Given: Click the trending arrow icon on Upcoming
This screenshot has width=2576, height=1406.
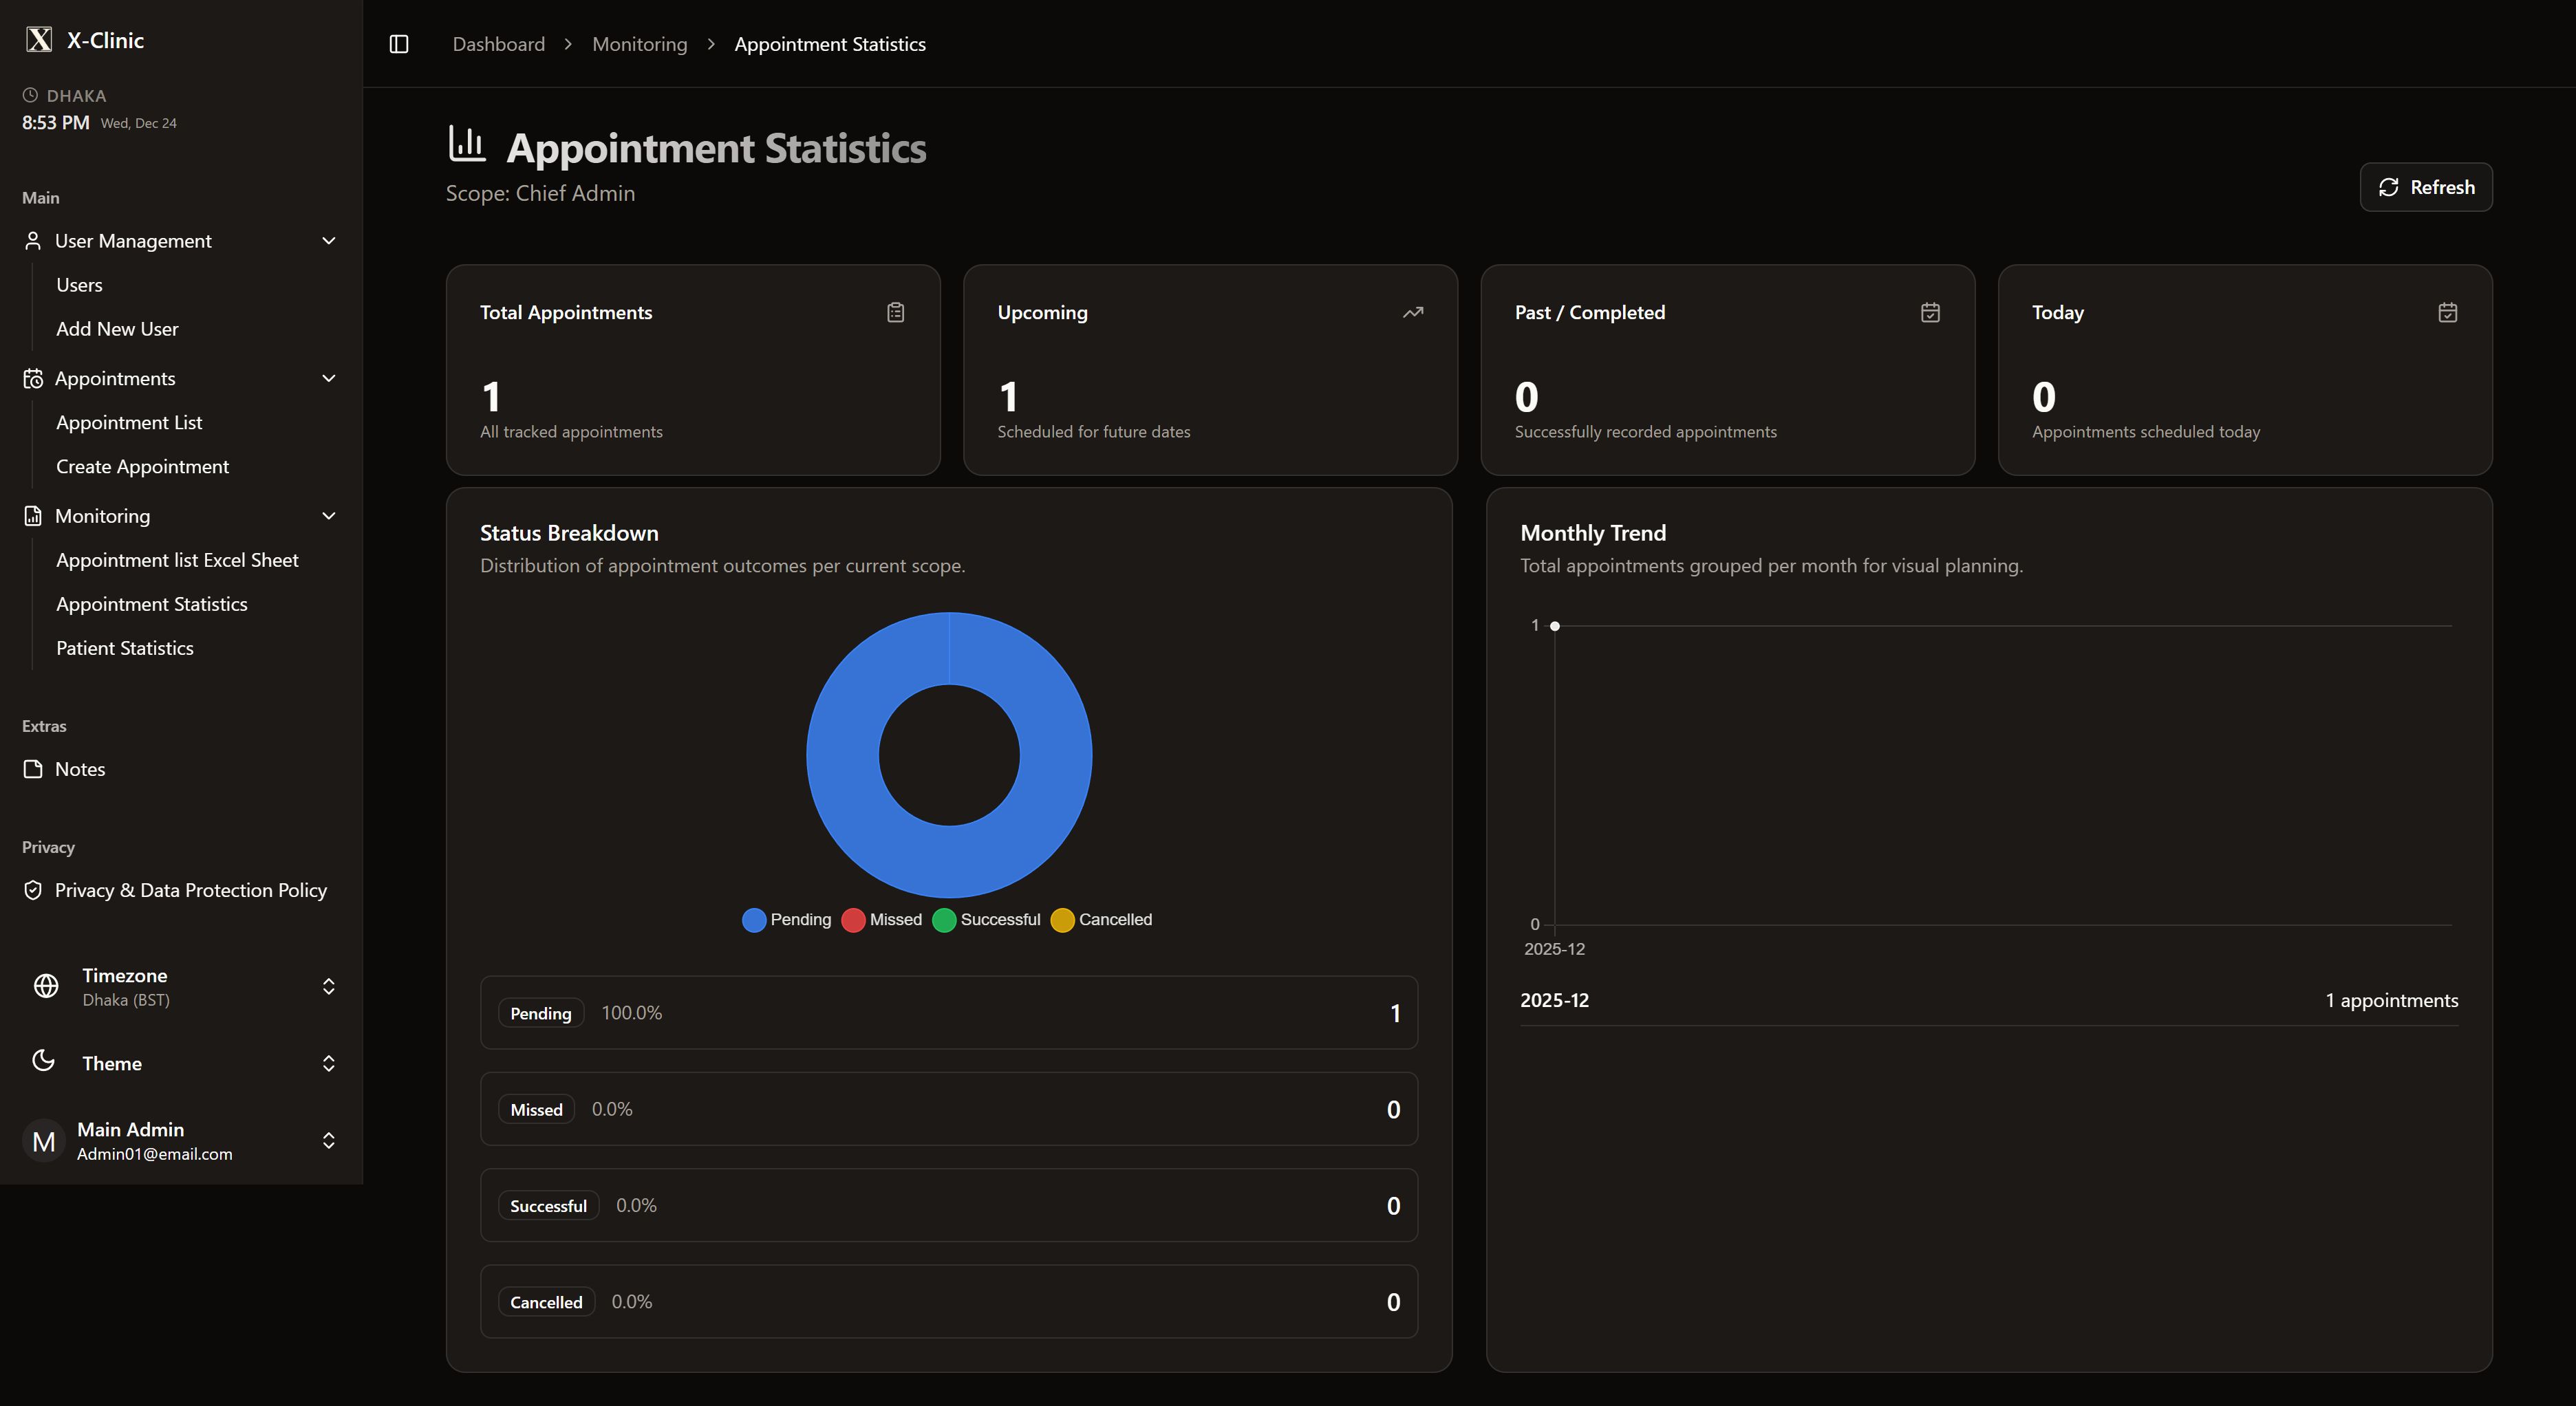Looking at the screenshot, I should click(x=1412, y=313).
